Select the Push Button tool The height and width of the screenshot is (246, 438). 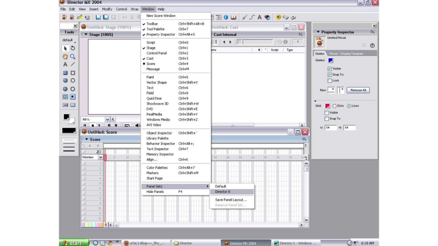click(x=73, y=105)
